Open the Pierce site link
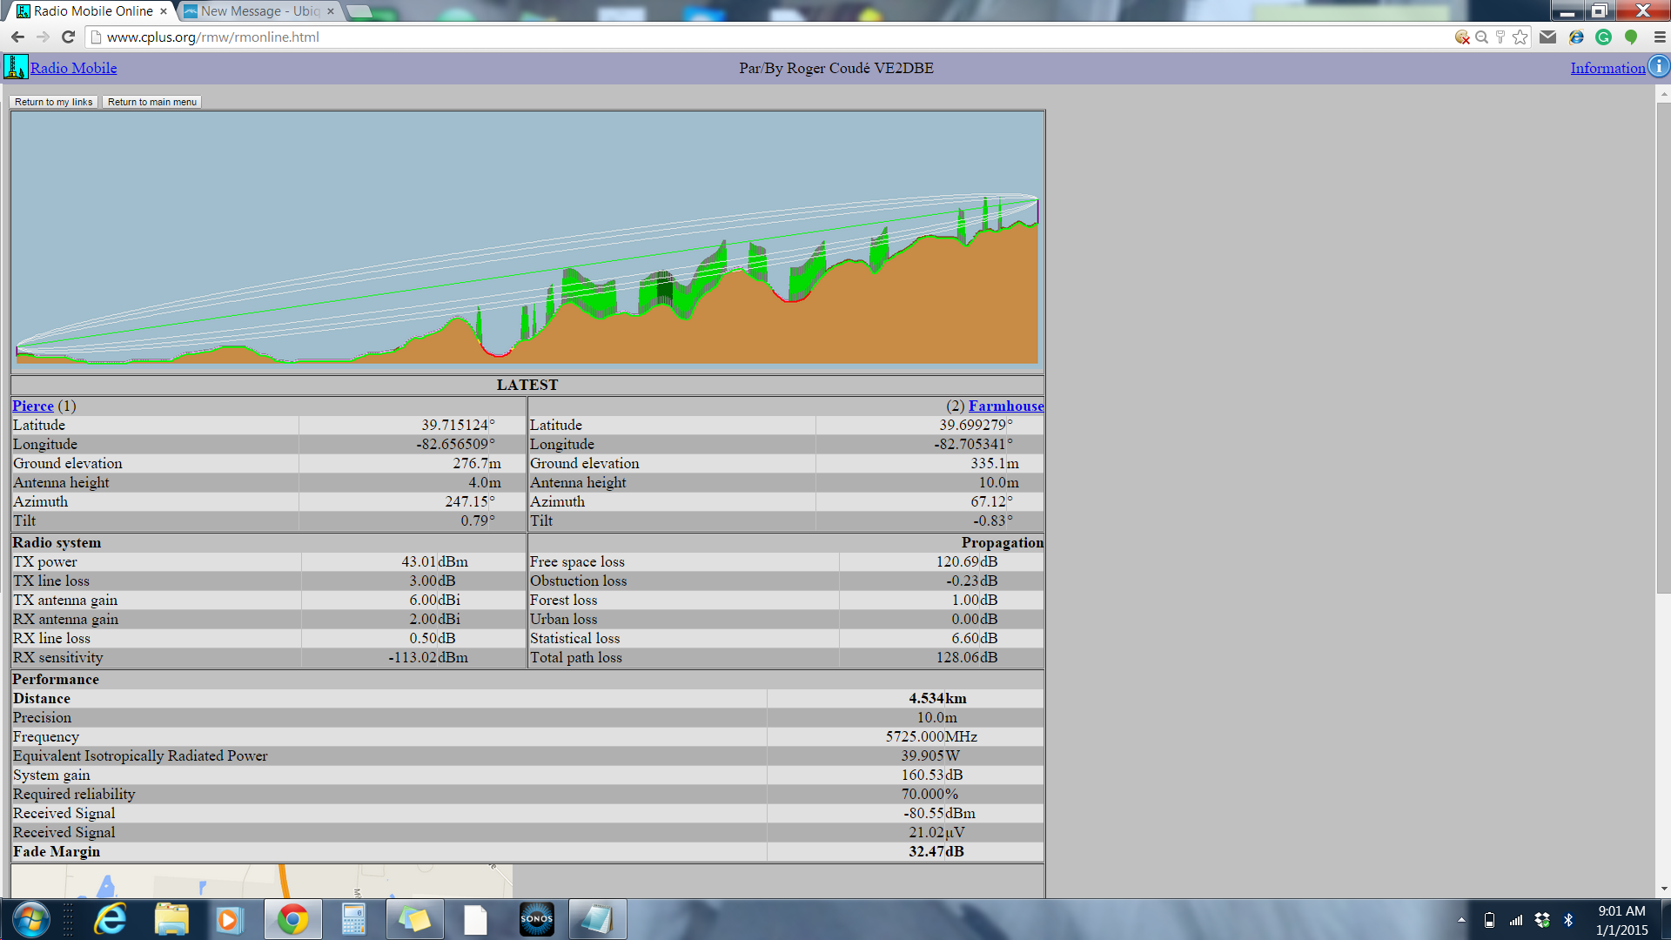 click(33, 406)
